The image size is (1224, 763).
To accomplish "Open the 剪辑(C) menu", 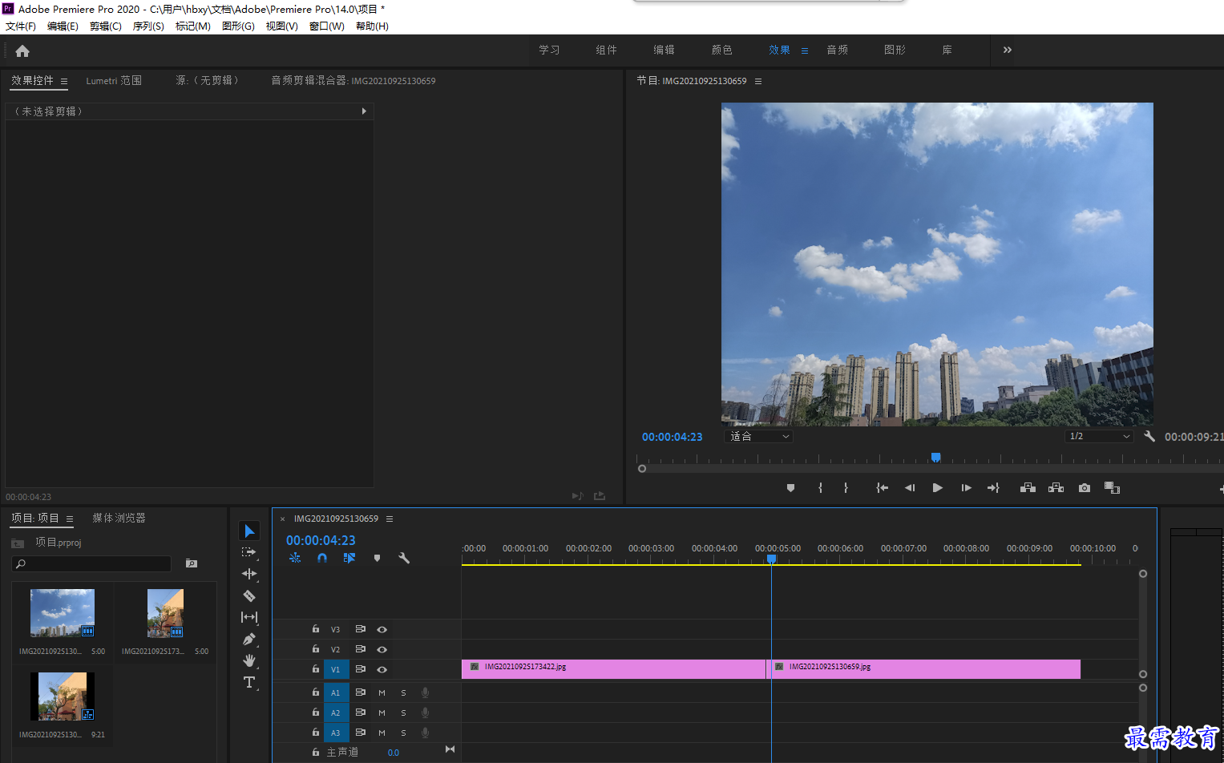I will pyautogui.click(x=105, y=26).
